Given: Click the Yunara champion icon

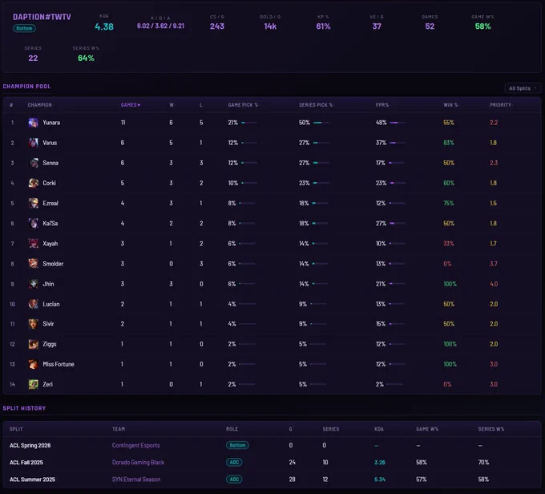Looking at the screenshot, I should 34,123.
